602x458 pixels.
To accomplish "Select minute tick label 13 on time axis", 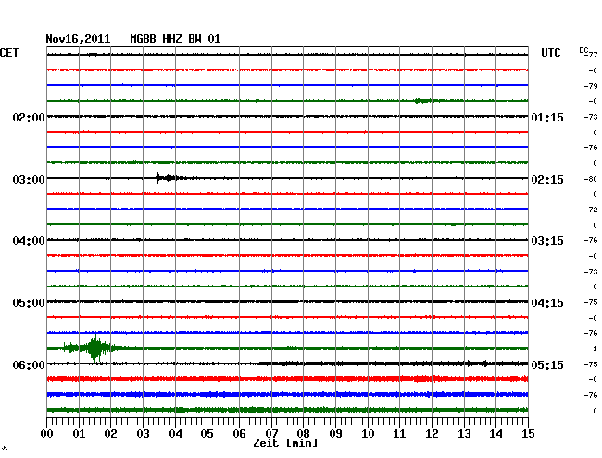I will coord(464,433).
